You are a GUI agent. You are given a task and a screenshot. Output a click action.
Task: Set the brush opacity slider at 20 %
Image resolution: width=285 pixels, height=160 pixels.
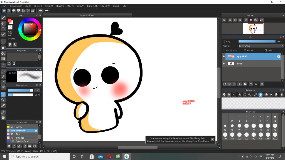point(20,95)
